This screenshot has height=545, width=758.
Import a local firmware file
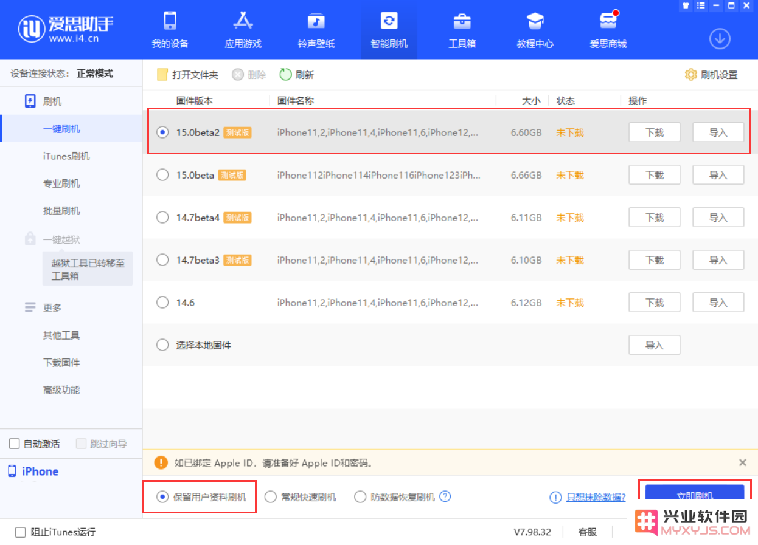(654, 344)
